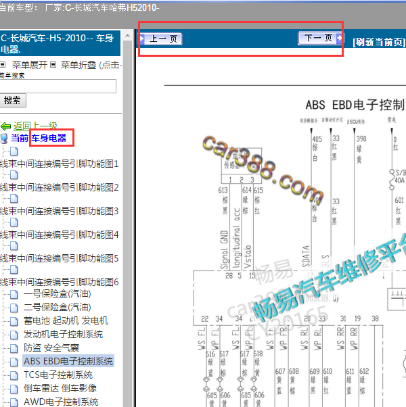Click the ABS EBD电子控制 diagram title

click(355, 105)
